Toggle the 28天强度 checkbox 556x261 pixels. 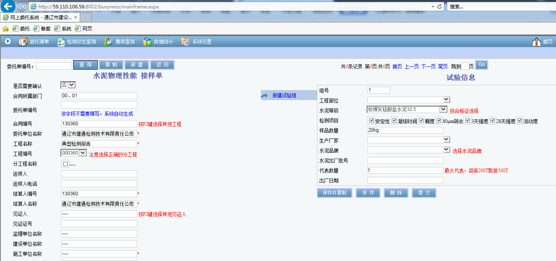[493, 120]
